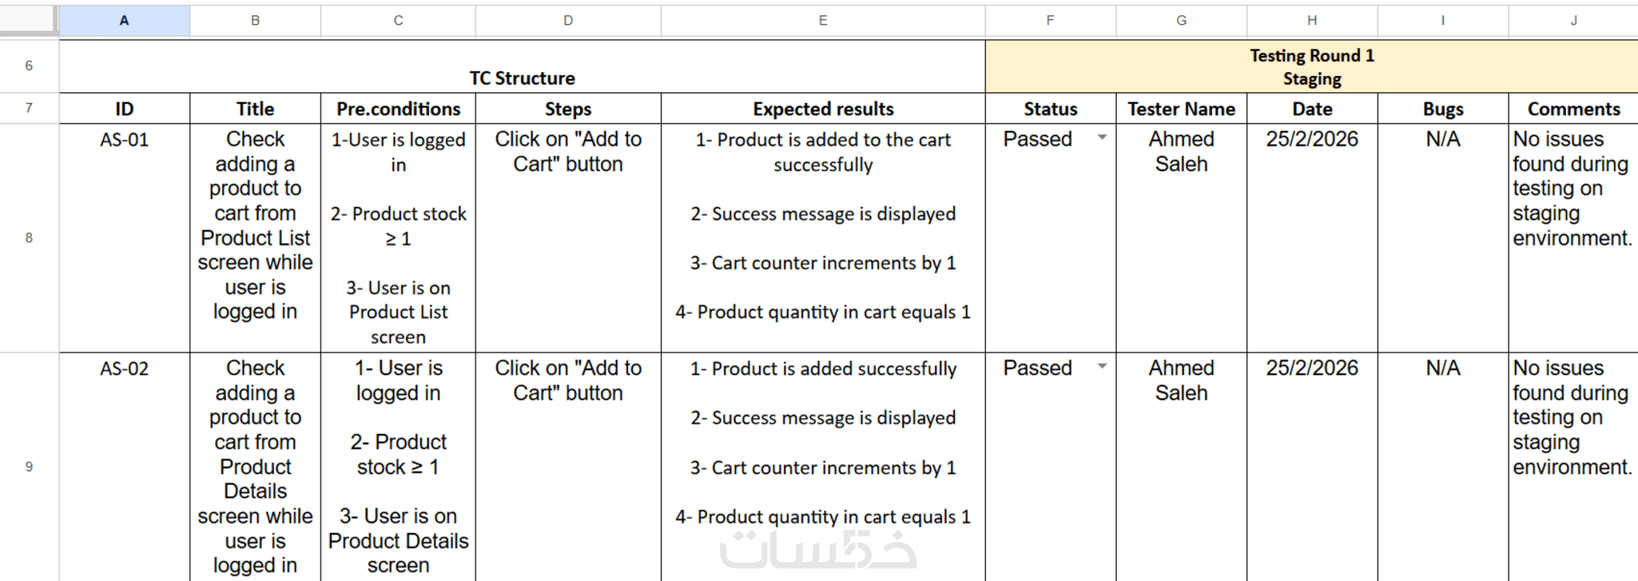Select row 8 header

[x=29, y=238]
